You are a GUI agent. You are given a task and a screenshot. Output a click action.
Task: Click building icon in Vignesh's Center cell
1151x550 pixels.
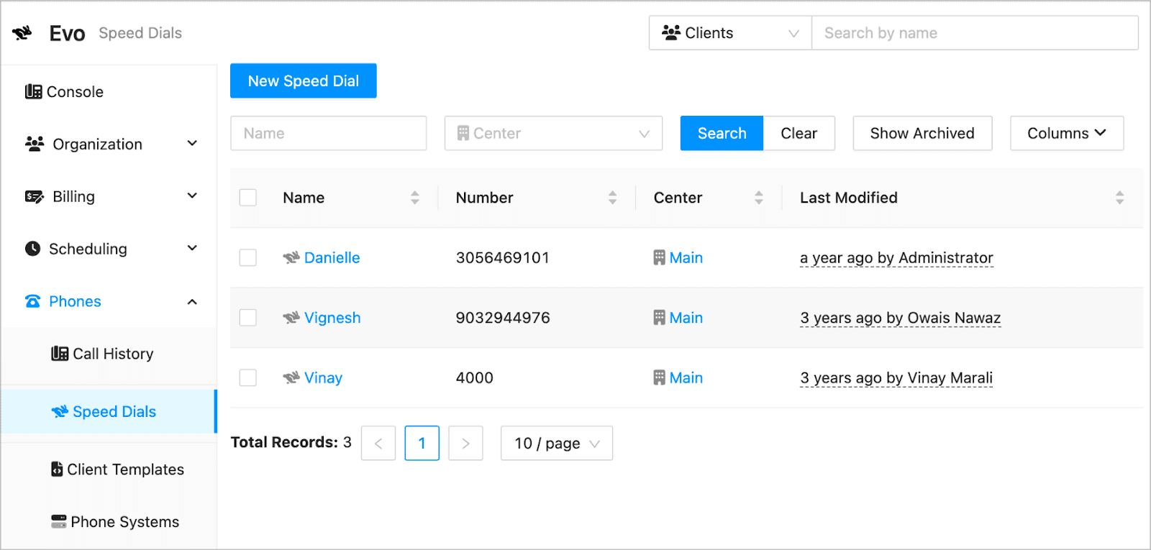(659, 317)
